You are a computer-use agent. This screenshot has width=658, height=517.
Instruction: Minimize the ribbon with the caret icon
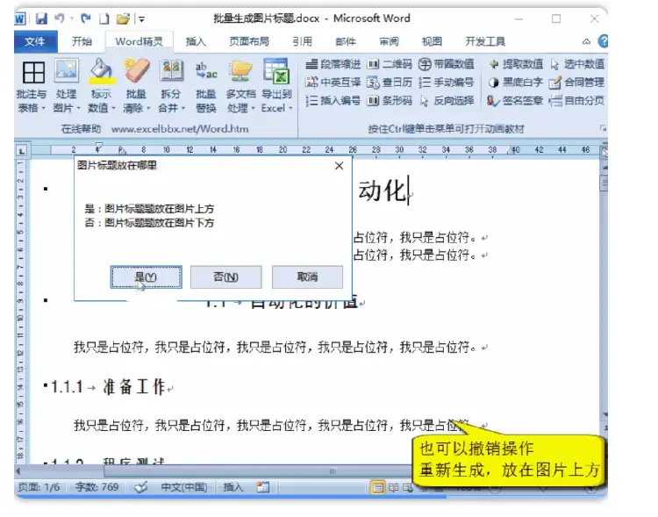pyautogui.click(x=586, y=41)
